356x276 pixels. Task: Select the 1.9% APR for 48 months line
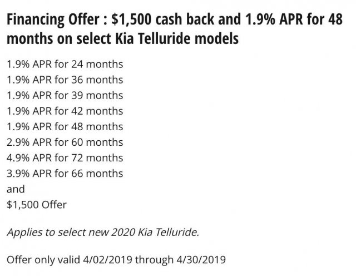pyautogui.click(x=65, y=127)
